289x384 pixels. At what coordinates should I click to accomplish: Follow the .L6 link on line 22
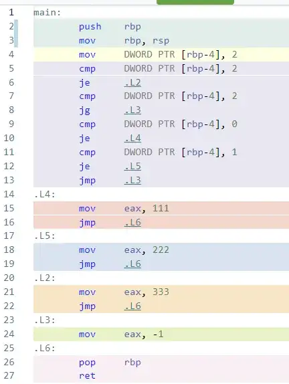click(132, 306)
